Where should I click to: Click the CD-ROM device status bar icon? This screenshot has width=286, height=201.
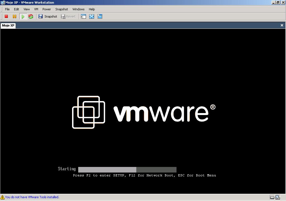coord(278,197)
